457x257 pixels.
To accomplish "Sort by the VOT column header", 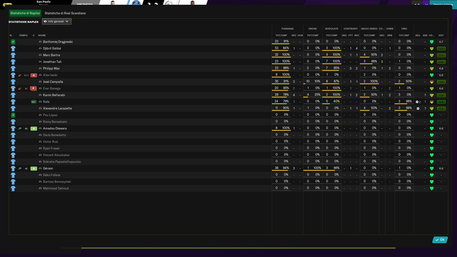I will (441, 35).
